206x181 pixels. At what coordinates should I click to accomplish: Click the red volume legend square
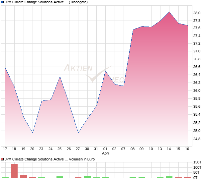[3, 159]
